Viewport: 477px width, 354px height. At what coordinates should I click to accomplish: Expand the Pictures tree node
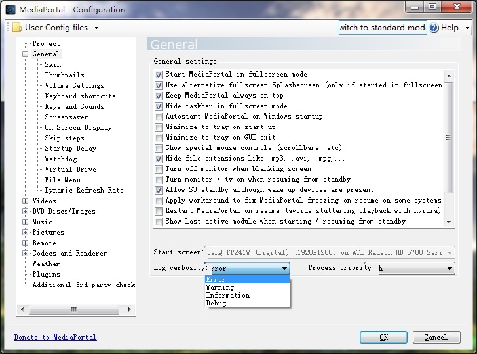tap(26, 233)
